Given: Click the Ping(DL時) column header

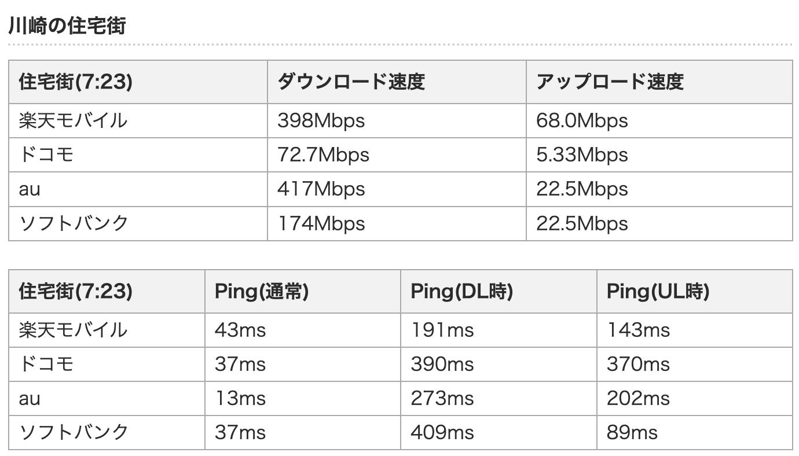Looking at the screenshot, I should pos(461,291).
